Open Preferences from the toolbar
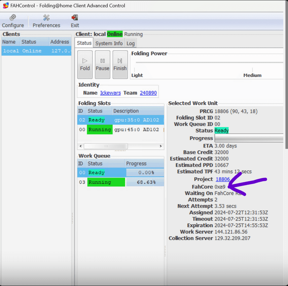Image resolution: width=288 pixels, height=286 pixels. tap(46, 21)
